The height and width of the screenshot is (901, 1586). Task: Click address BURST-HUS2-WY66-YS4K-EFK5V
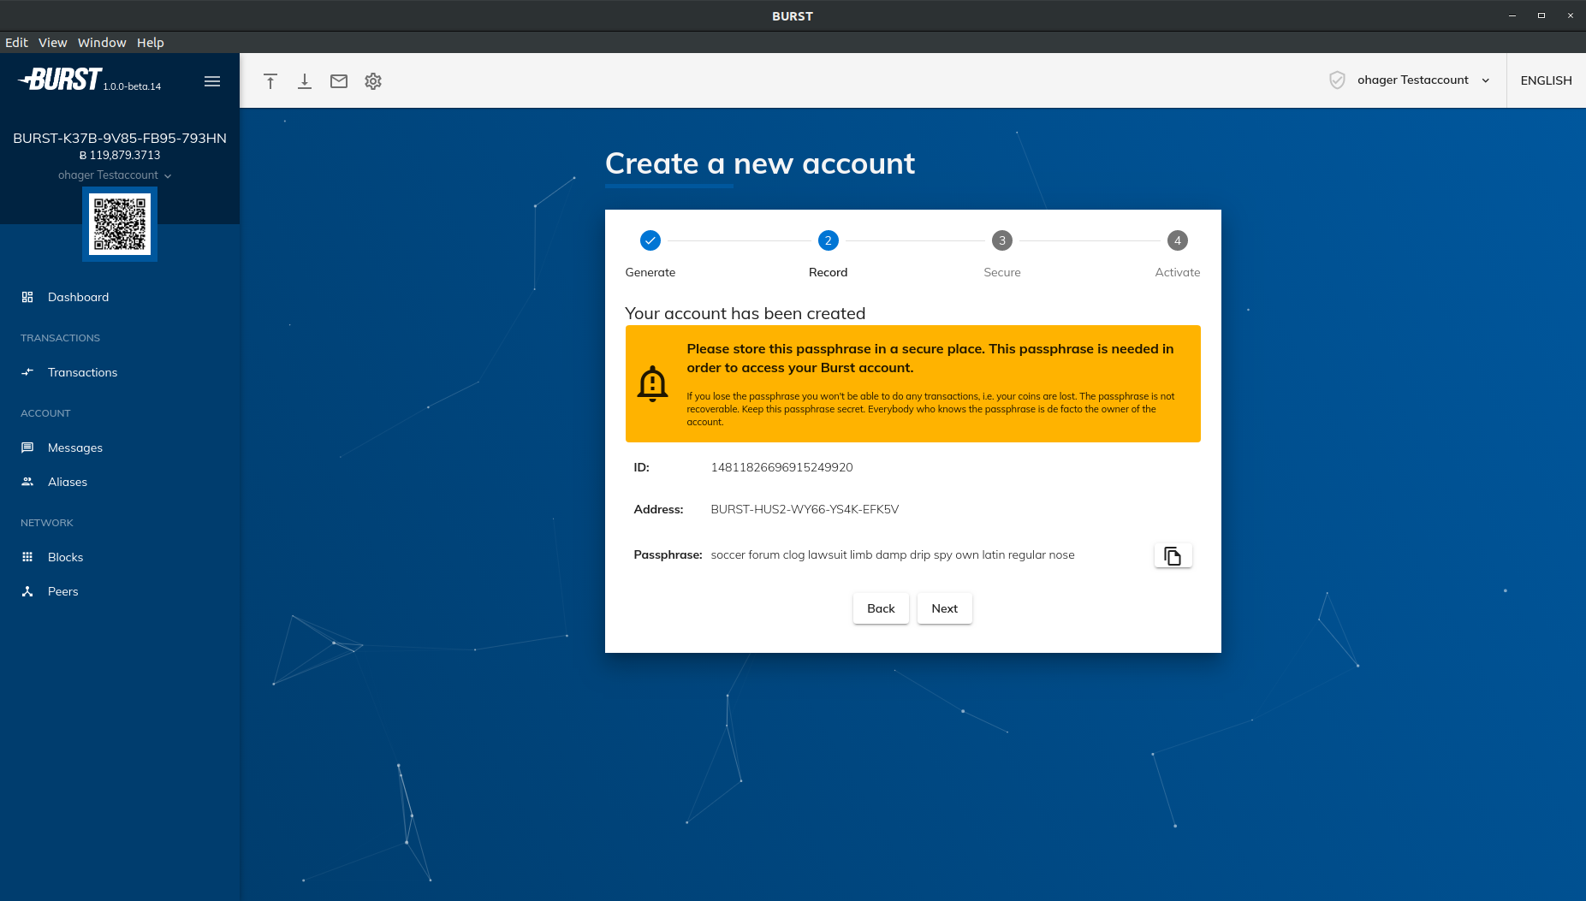(x=805, y=509)
